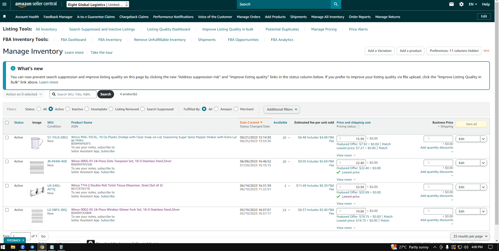Viewport: 499px width, 251px height.
Task: Close the FEEDBACK tab with X
Action: coord(23,240)
